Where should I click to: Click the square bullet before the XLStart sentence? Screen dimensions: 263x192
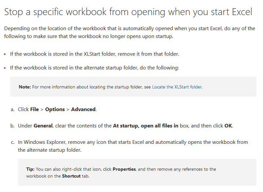5,54
